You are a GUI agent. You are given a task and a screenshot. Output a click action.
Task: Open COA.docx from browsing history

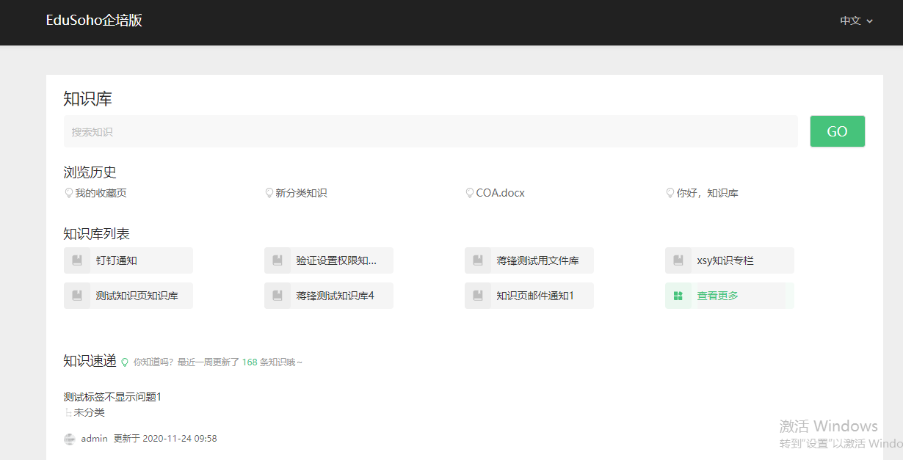point(500,193)
